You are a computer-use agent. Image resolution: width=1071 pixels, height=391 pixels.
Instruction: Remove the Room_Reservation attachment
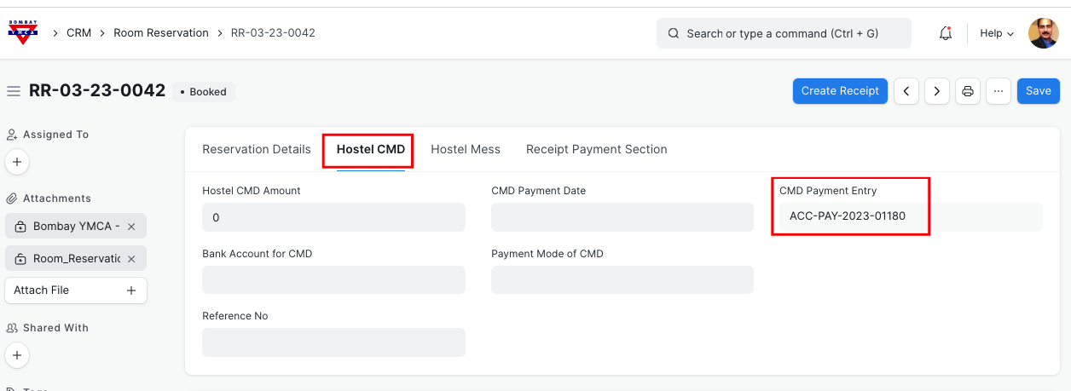click(x=131, y=259)
